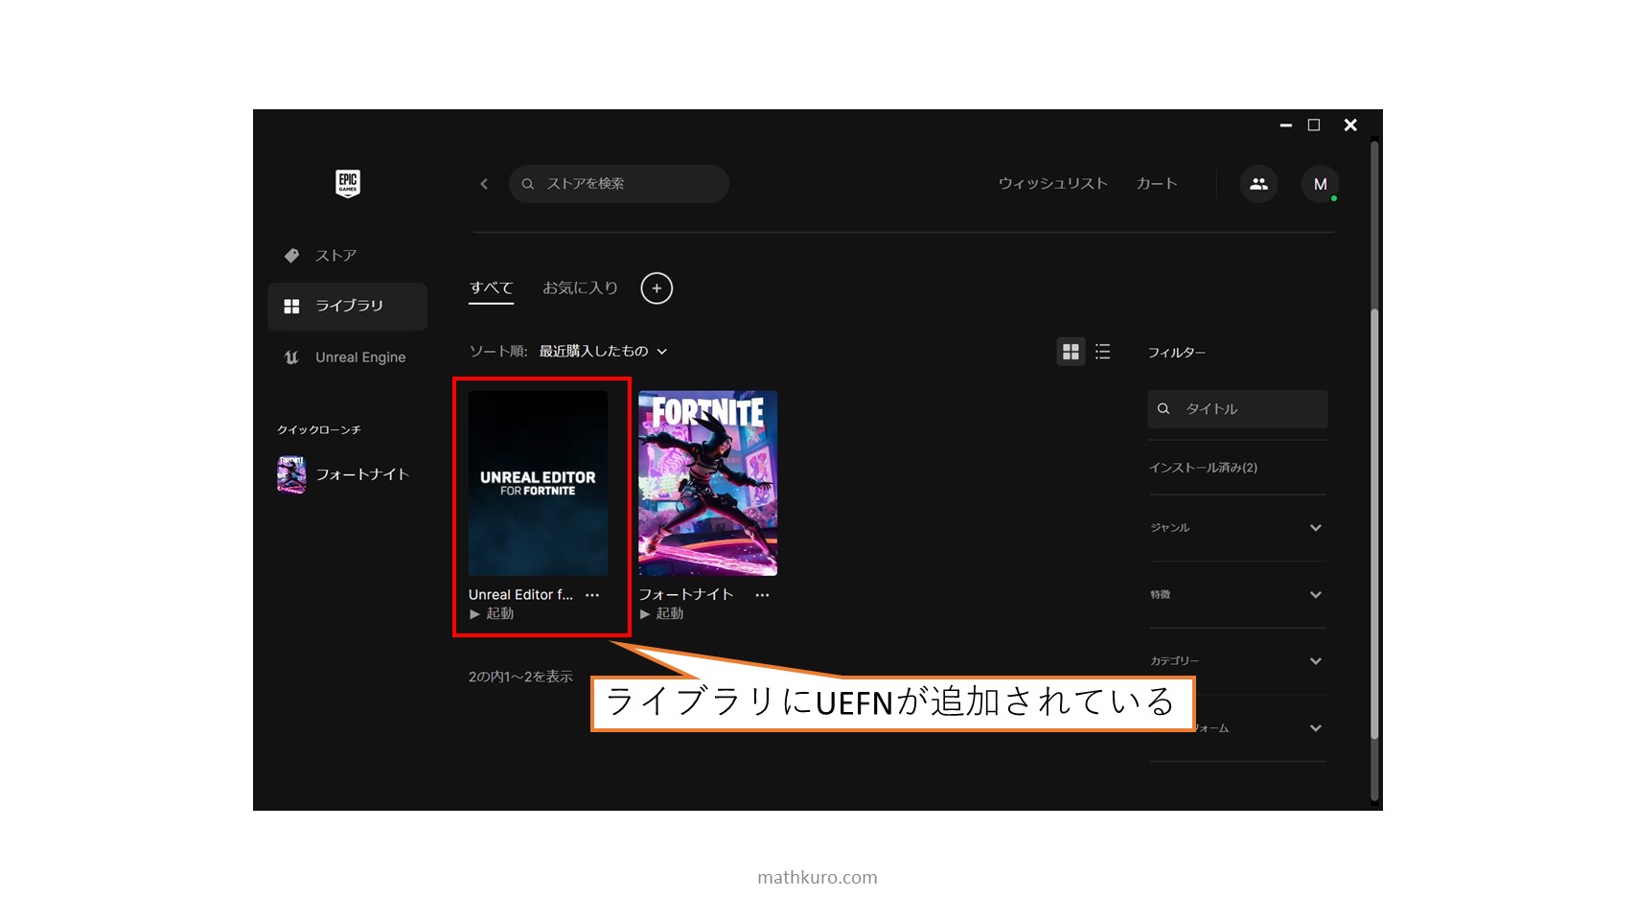Screen dimensions: 1636x920
Task: Click the Unreal Editor for Fortnite thumbnail
Action: pyautogui.click(x=538, y=483)
